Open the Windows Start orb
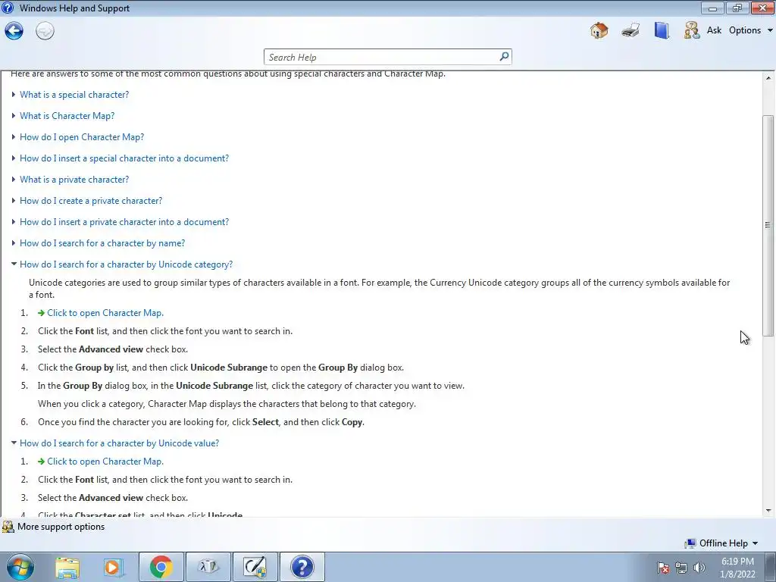Image resolution: width=776 pixels, height=582 pixels. [20, 567]
